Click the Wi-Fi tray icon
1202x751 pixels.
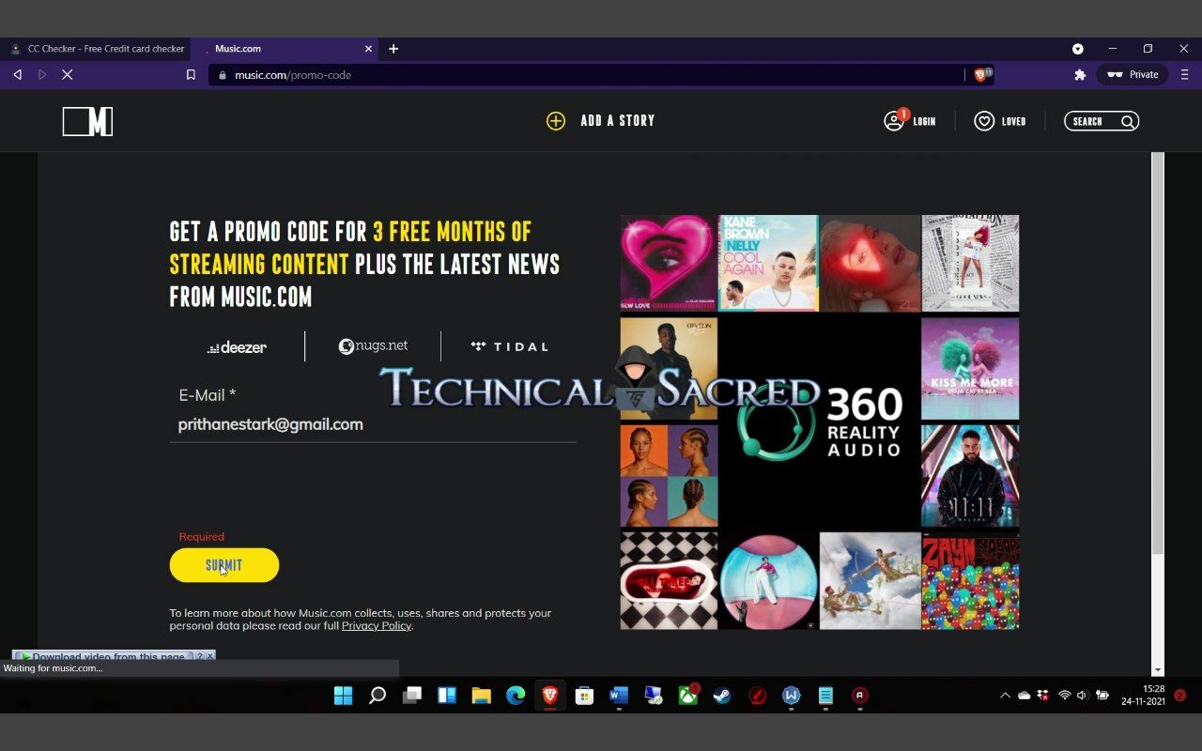(1064, 696)
